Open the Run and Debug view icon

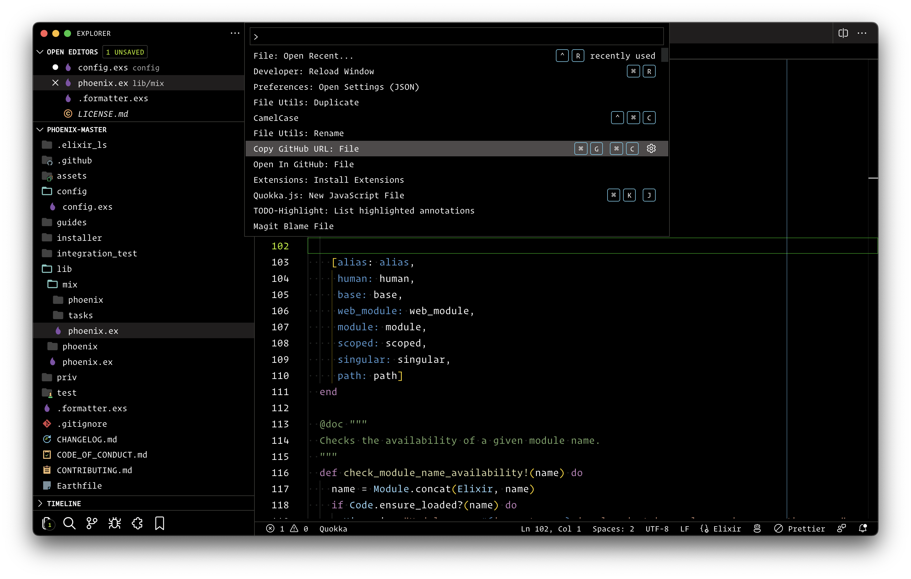click(115, 523)
